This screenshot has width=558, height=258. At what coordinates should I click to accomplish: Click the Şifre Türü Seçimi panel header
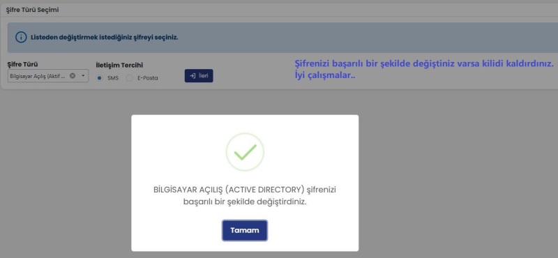(x=32, y=10)
